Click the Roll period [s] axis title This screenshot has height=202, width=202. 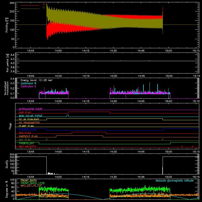point(7,63)
